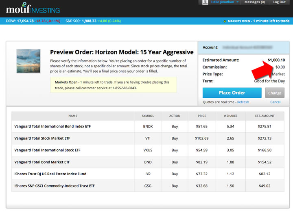Image resolution: width=293 pixels, height=211 pixels.
Task: Click the BNDX symbol
Action: coord(148,126)
